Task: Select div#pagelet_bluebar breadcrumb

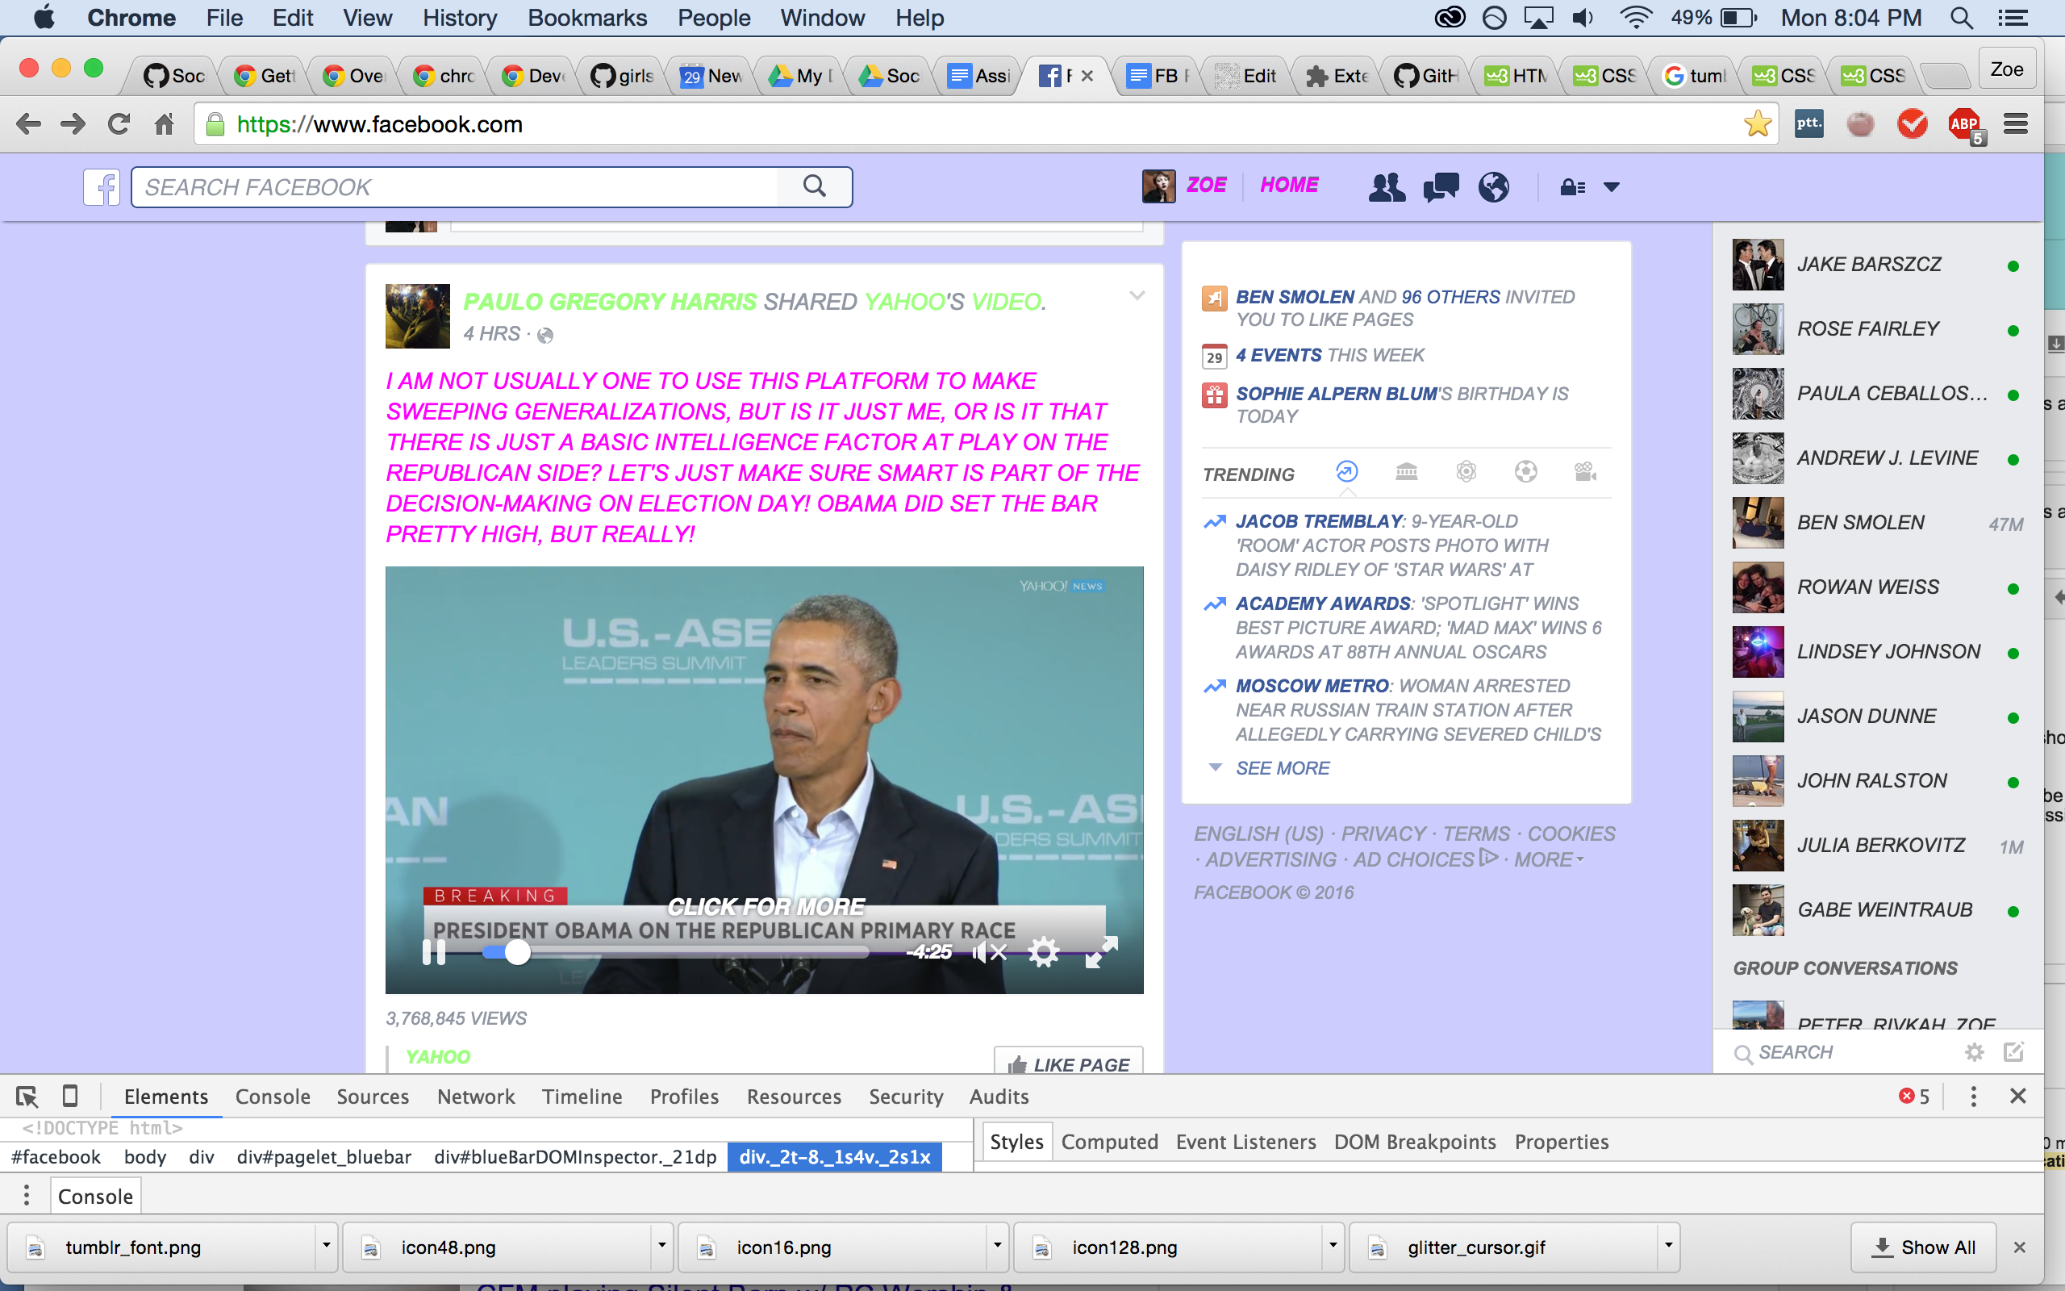Action: (x=323, y=1157)
